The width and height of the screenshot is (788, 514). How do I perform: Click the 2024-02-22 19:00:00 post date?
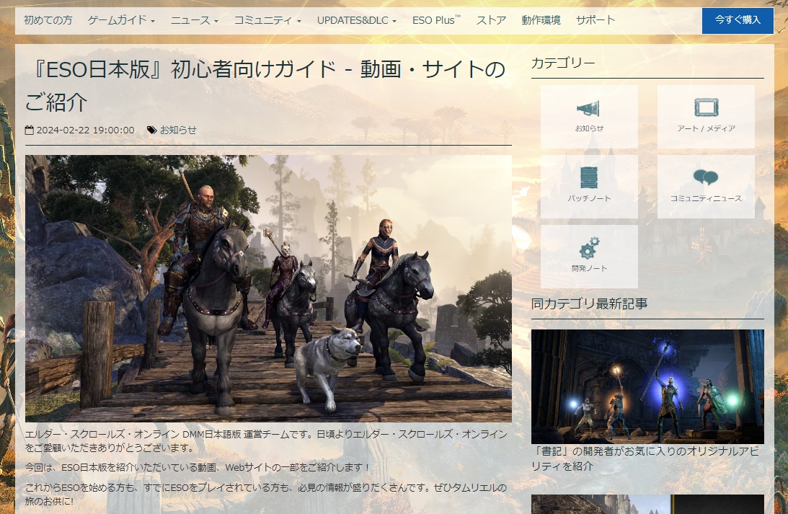(x=86, y=130)
